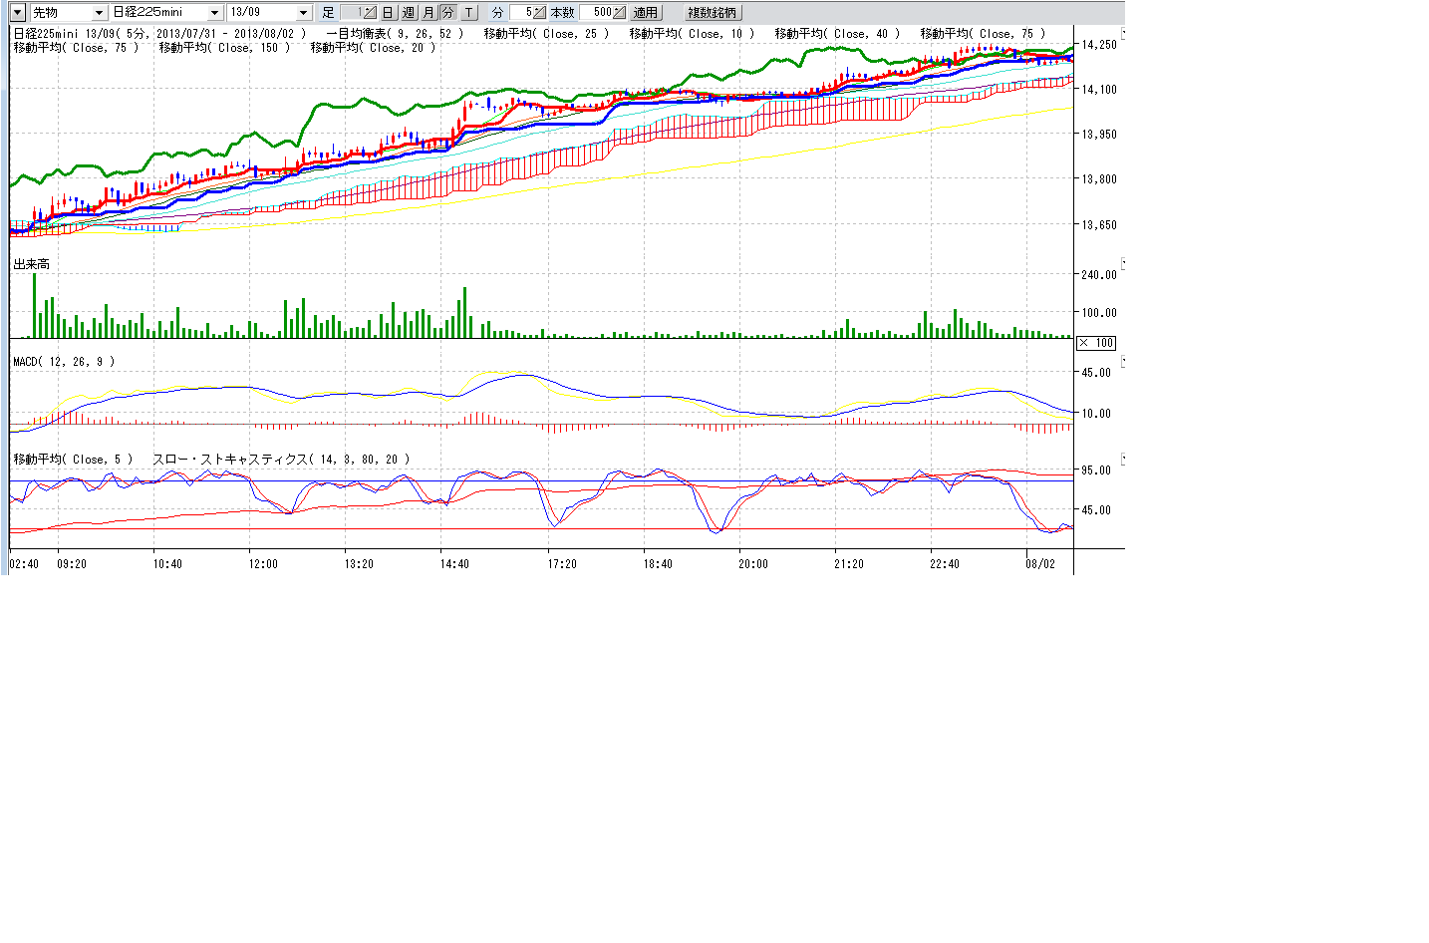Screen dimensions: 1429x943
Task: Select the MACD(12, 26, 9) indicator label
Action: 64,362
